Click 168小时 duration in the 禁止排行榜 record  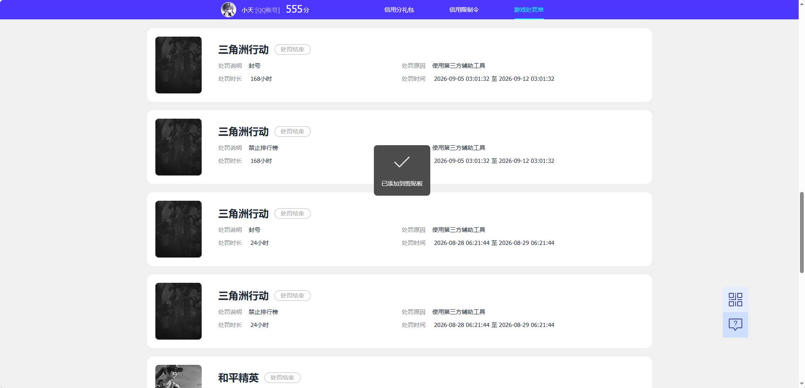(261, 161)
